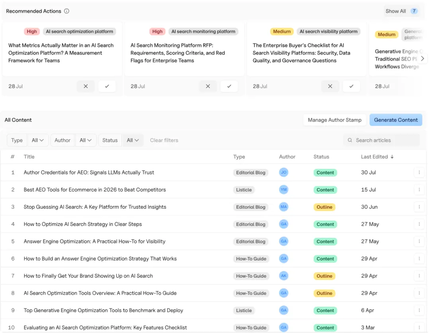Accept the Enterprise Buyer's Checklist recommendation
Viewport: 430px width, 333px height.
(x=352, y=86)
